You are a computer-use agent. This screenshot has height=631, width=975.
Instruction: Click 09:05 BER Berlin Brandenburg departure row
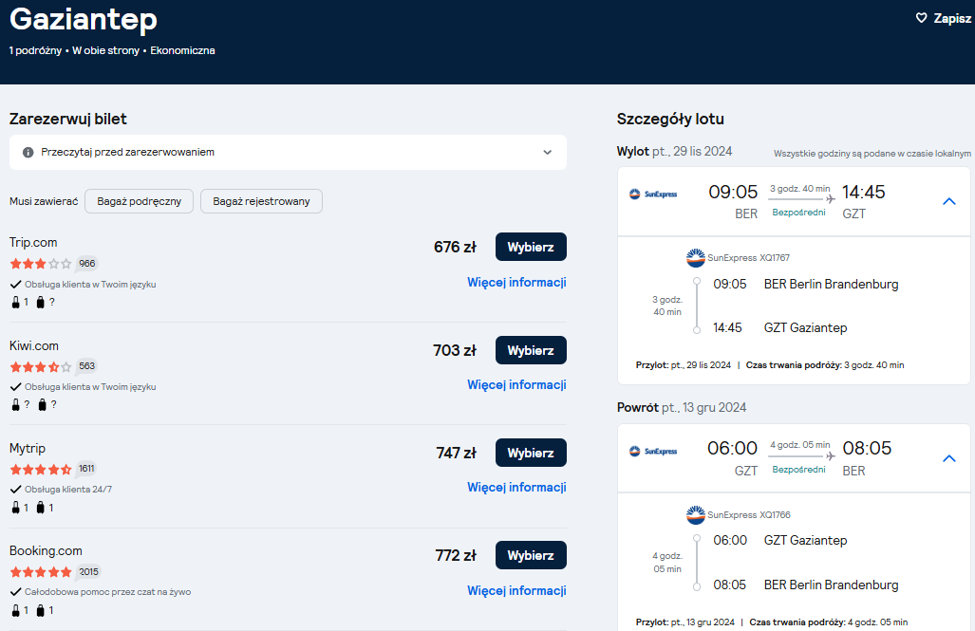[x=805, y=284]
